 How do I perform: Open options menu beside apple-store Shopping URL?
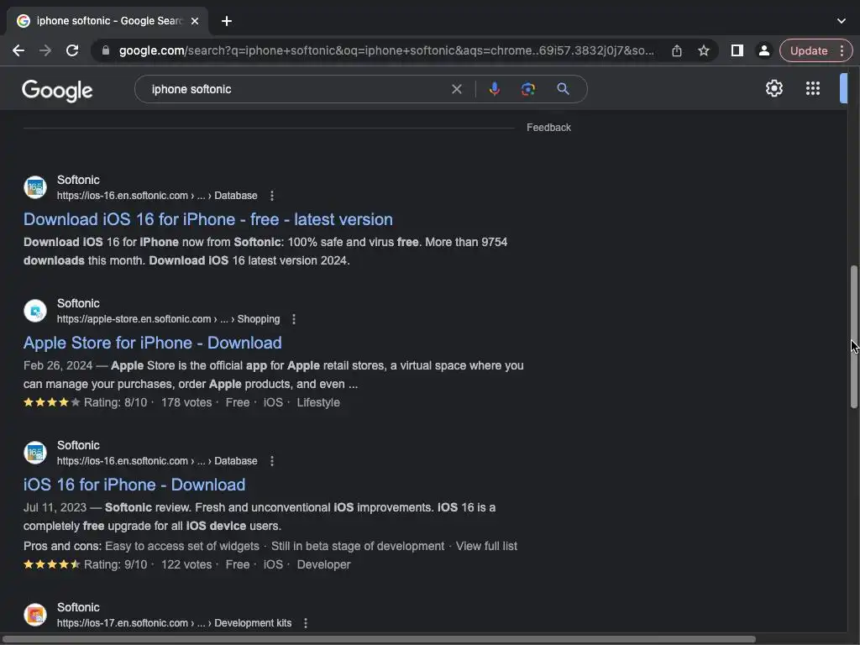click(x=294, y=318)
